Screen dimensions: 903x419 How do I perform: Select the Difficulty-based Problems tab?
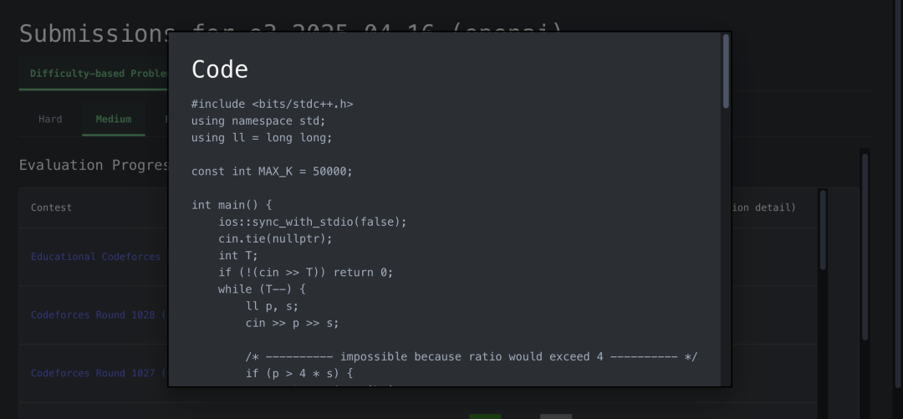point(99,74)
